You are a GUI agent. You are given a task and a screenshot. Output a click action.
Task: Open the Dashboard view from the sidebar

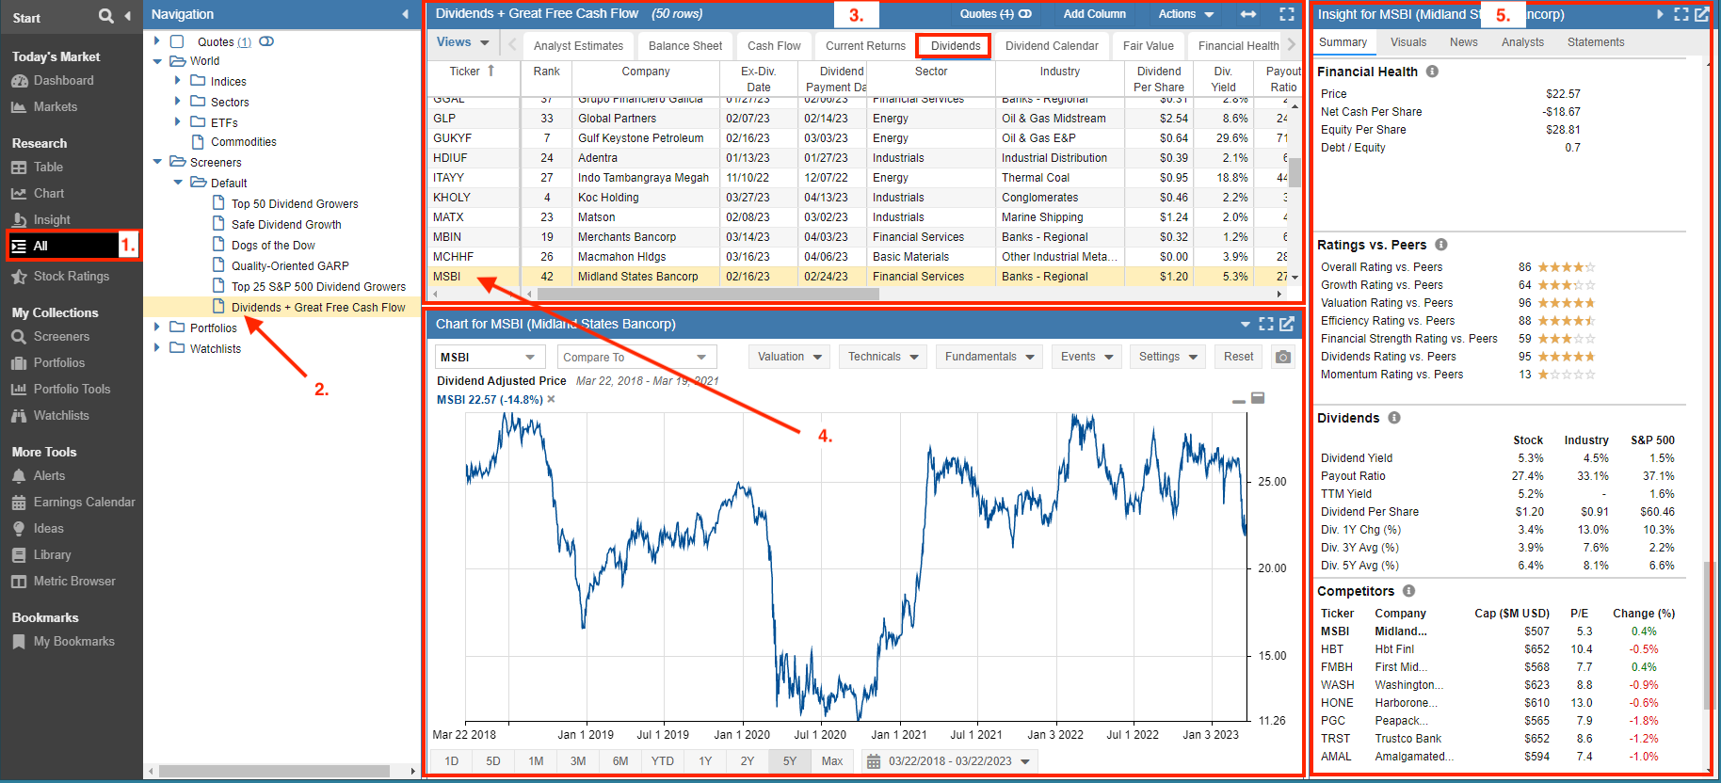63,81
